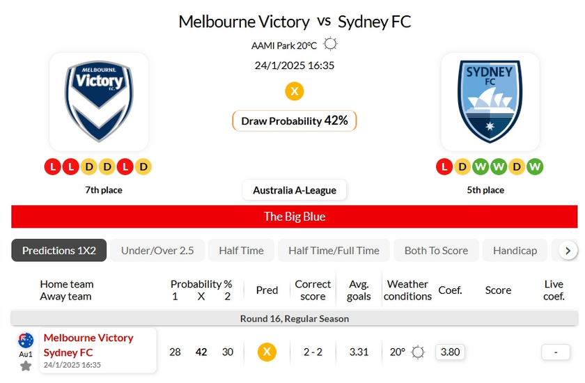Click the 3.80 coefficient button

(x=451, y=352)
